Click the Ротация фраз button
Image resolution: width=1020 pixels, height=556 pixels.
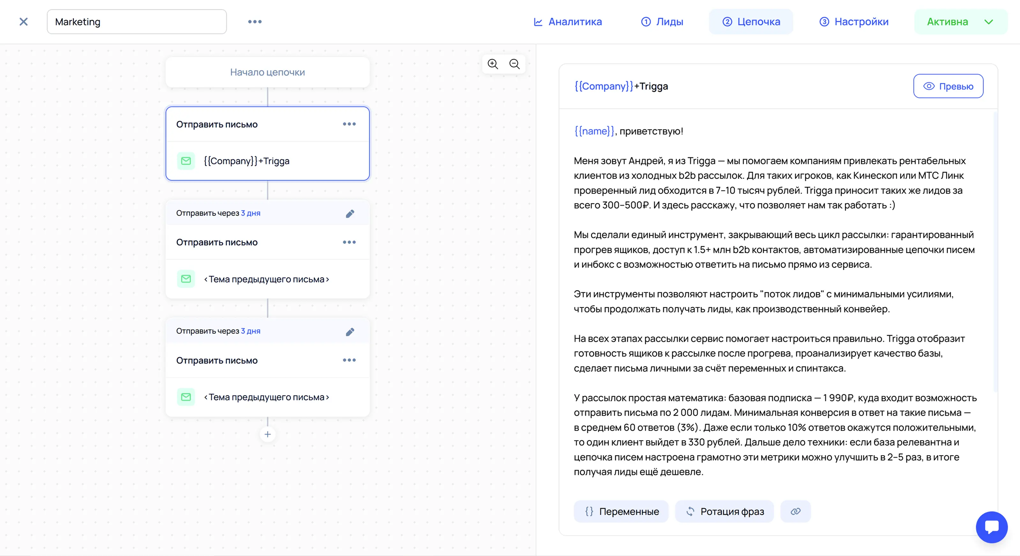724,511
